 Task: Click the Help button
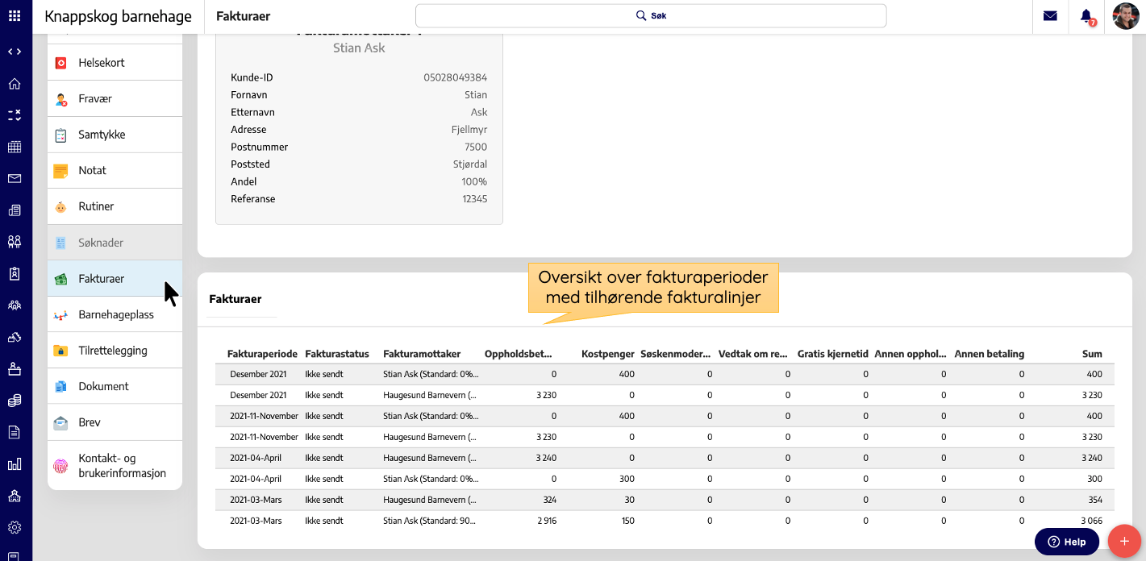(x=1066, y=542)
